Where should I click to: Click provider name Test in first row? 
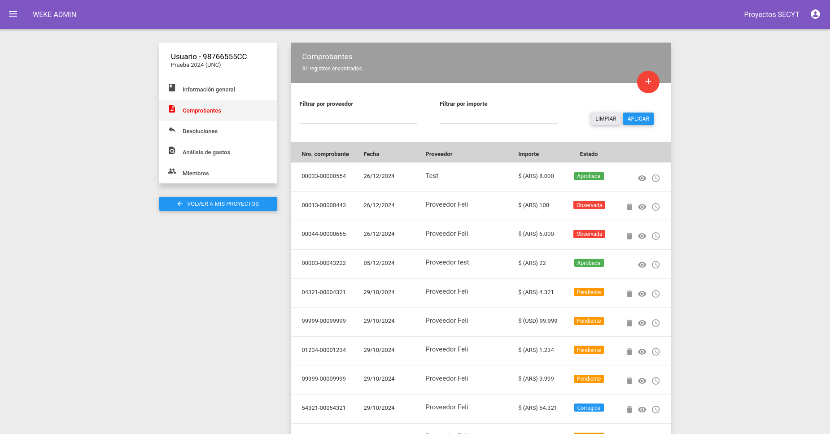point(432,176)
